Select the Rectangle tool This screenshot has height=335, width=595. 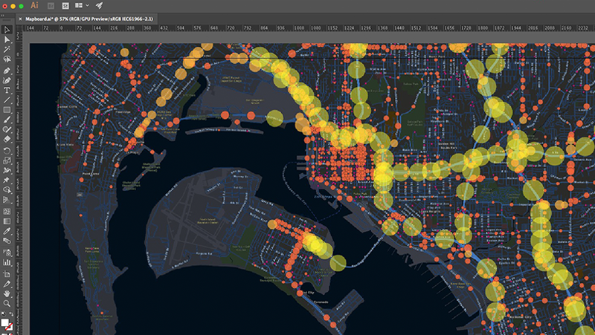point(7,109)
